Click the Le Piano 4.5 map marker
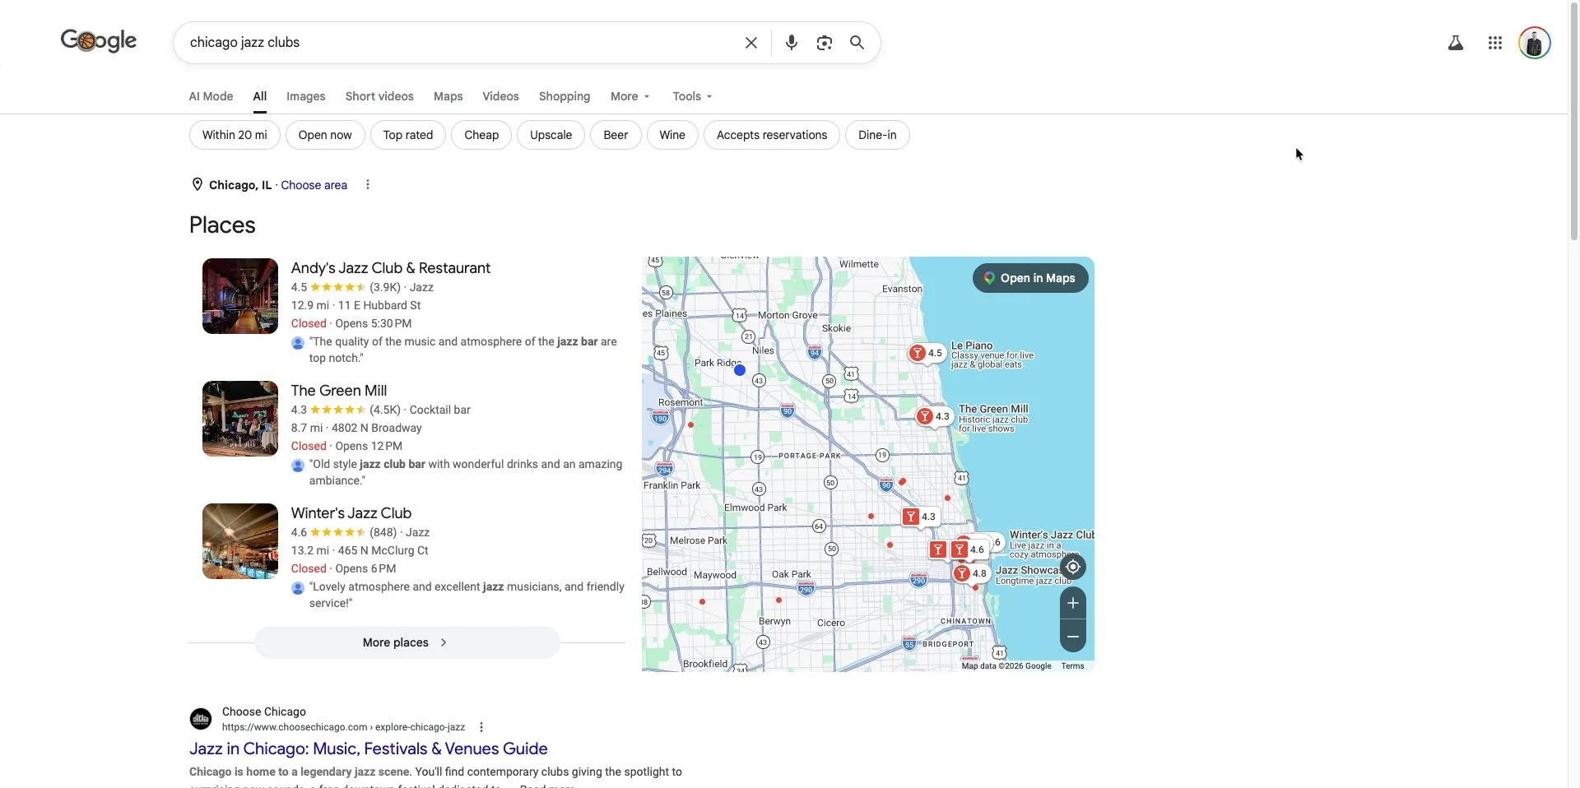 [926, 353]
